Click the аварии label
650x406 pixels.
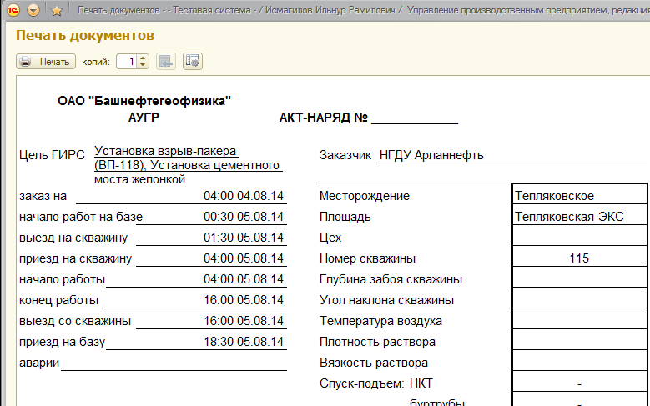[39, 363]
